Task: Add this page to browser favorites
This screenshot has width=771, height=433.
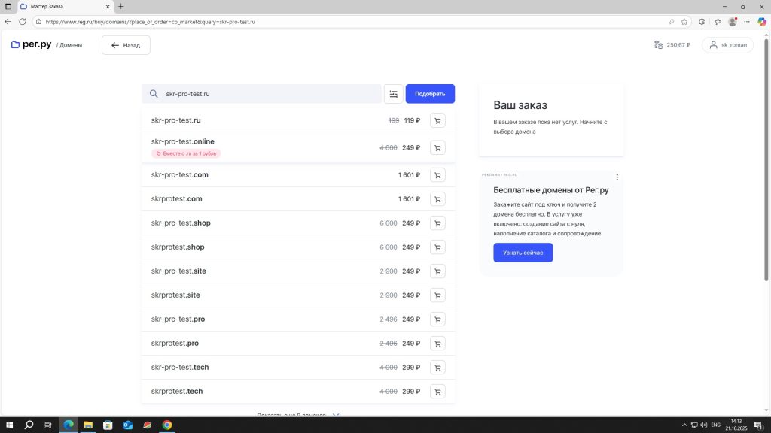Action: click(x=684, y=22)
